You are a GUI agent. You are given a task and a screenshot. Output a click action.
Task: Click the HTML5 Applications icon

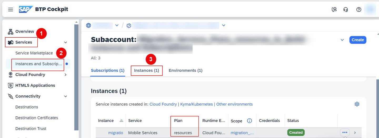click(x=11, y=86)
